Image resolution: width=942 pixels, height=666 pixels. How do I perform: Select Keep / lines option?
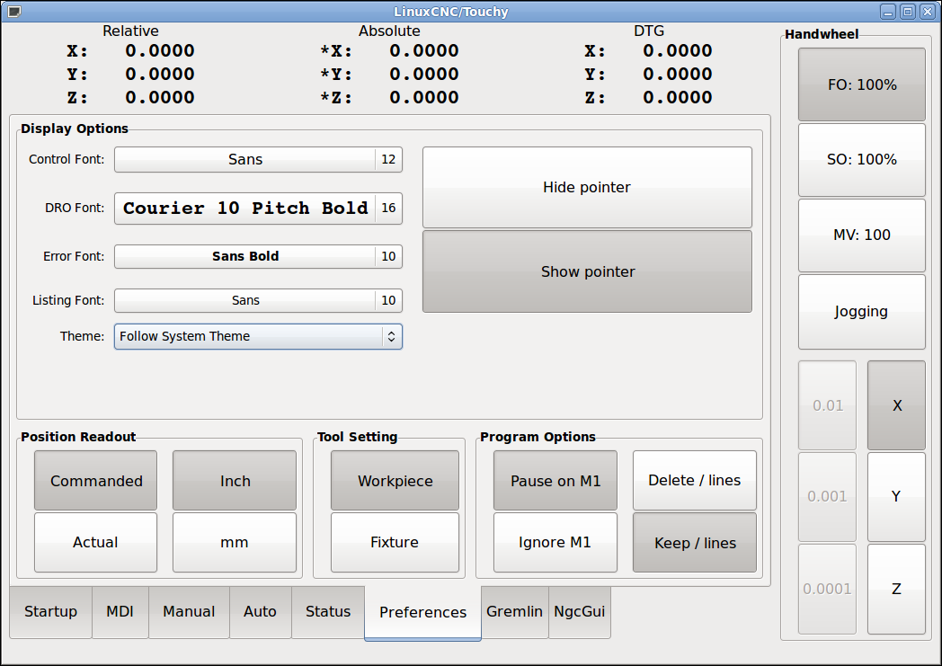[695, 542]
